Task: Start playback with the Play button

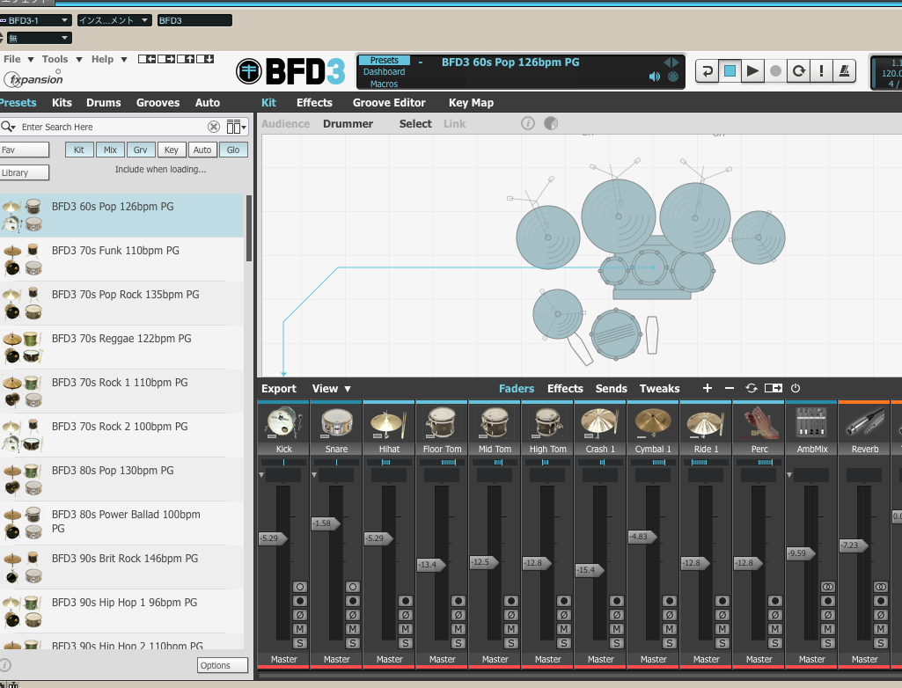Action: coord(752,71)
